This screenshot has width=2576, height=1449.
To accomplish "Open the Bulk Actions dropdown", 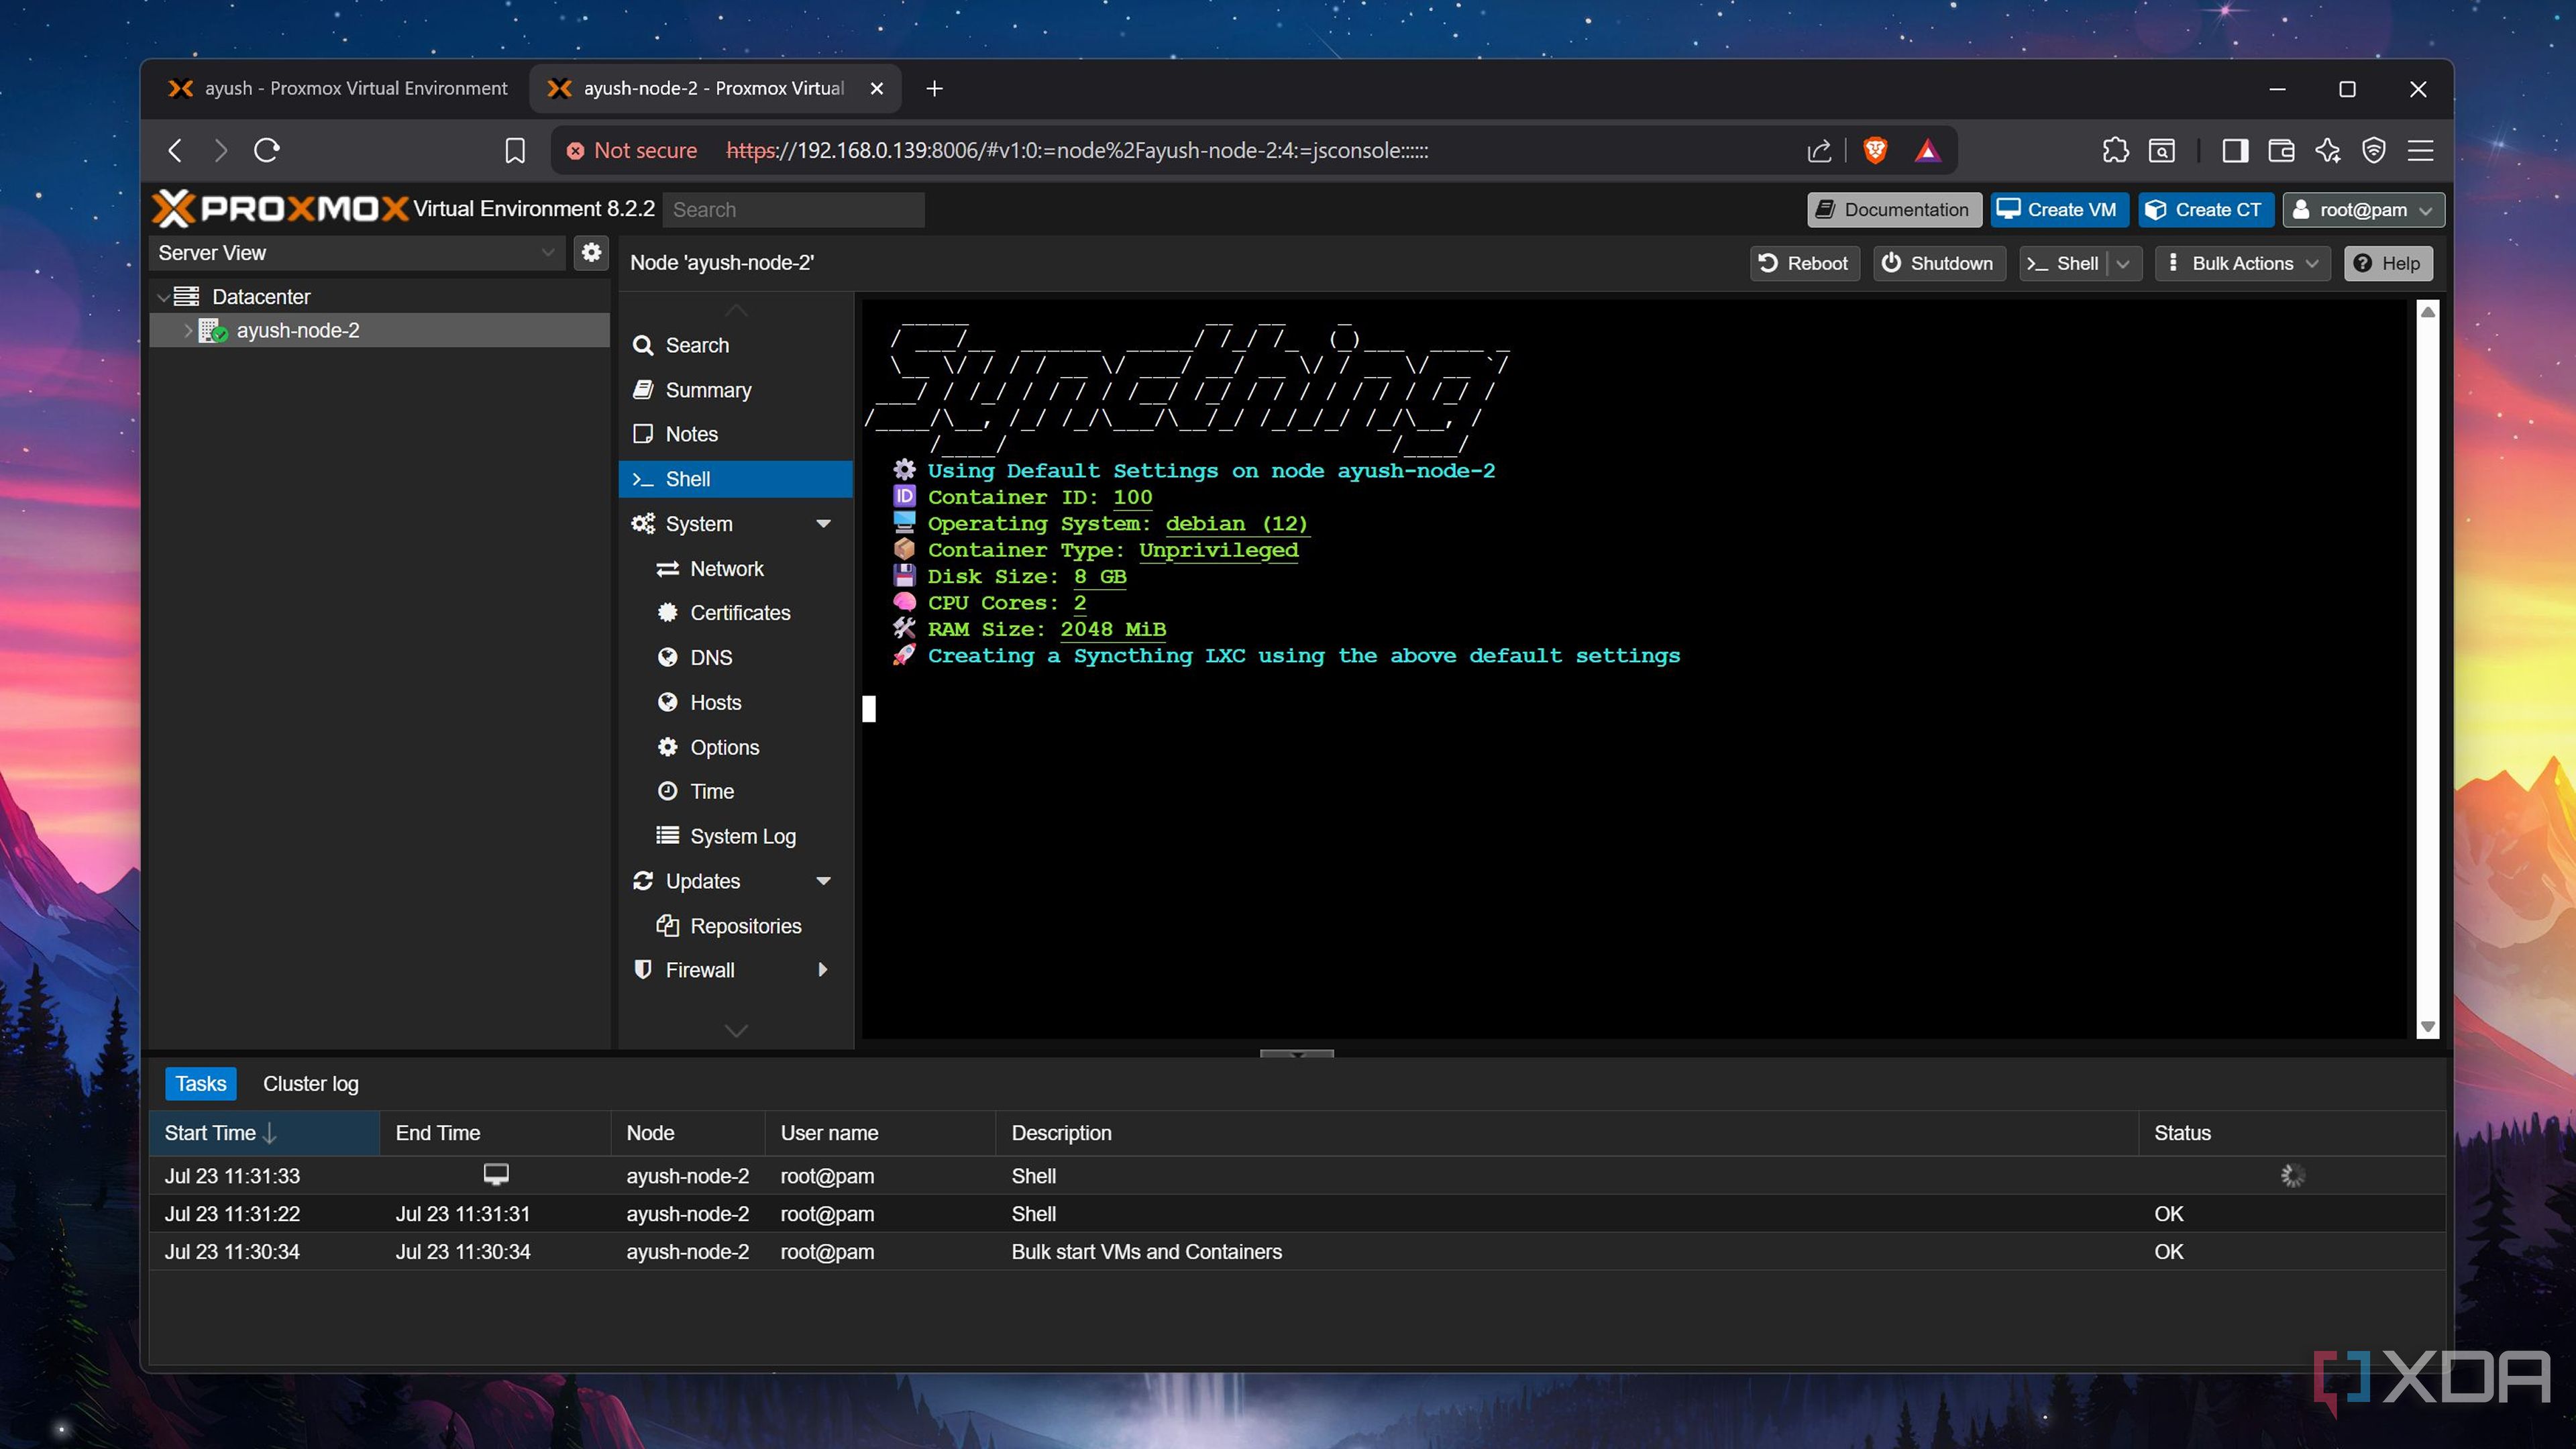I will 2243,263.
